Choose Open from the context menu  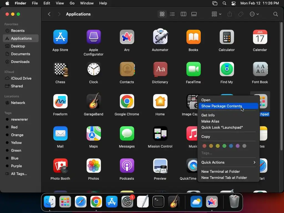click(x=229, y=100)
